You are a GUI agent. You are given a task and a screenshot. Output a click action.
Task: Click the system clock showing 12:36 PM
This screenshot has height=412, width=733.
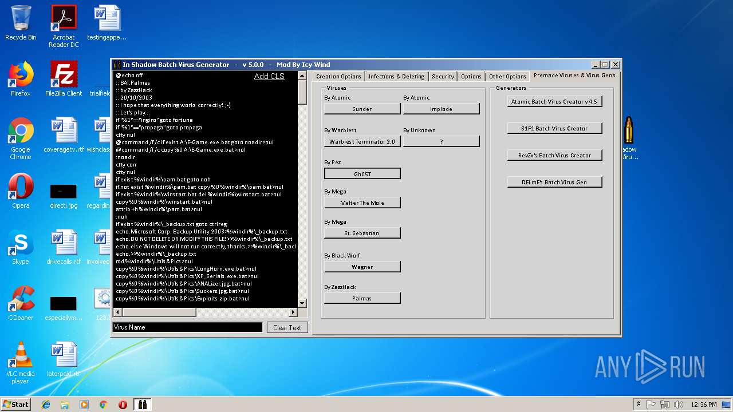click(704, 405)
